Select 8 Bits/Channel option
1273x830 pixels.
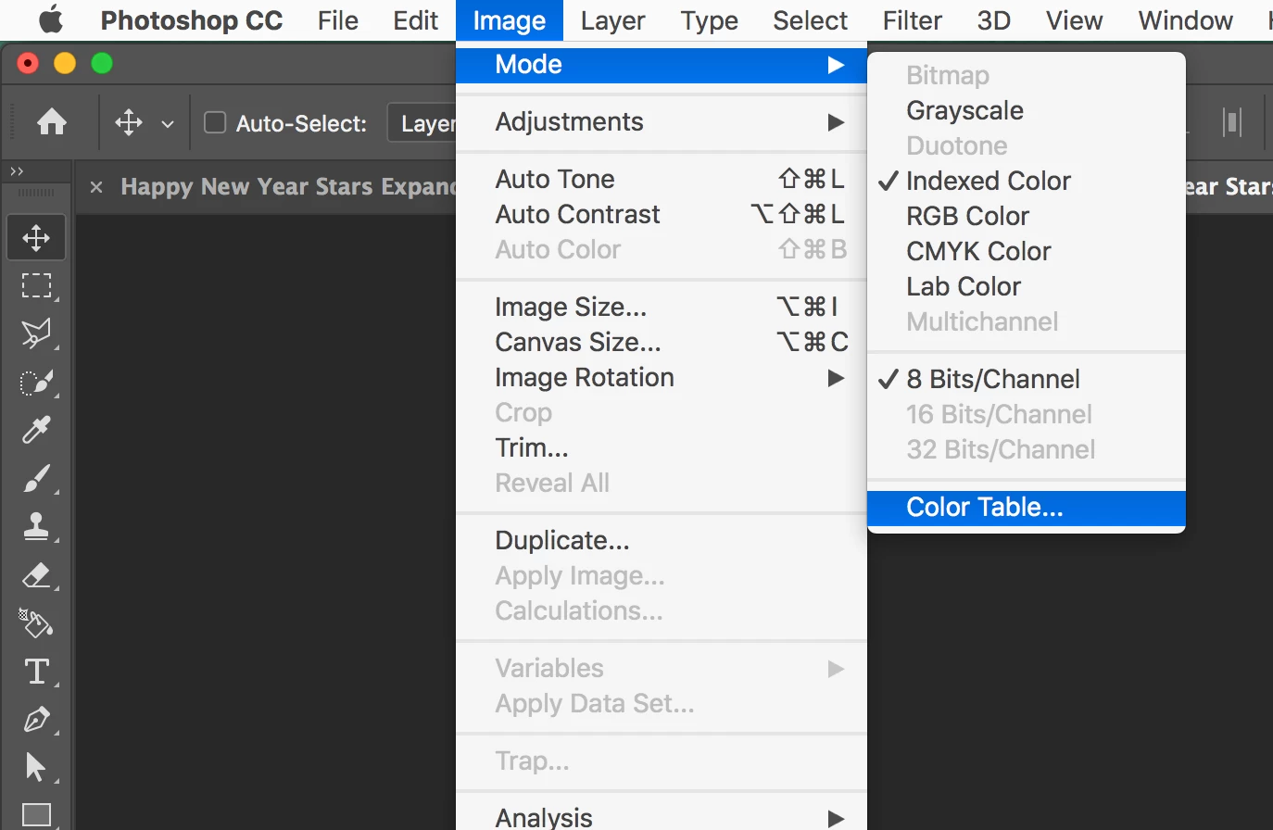1027,379
